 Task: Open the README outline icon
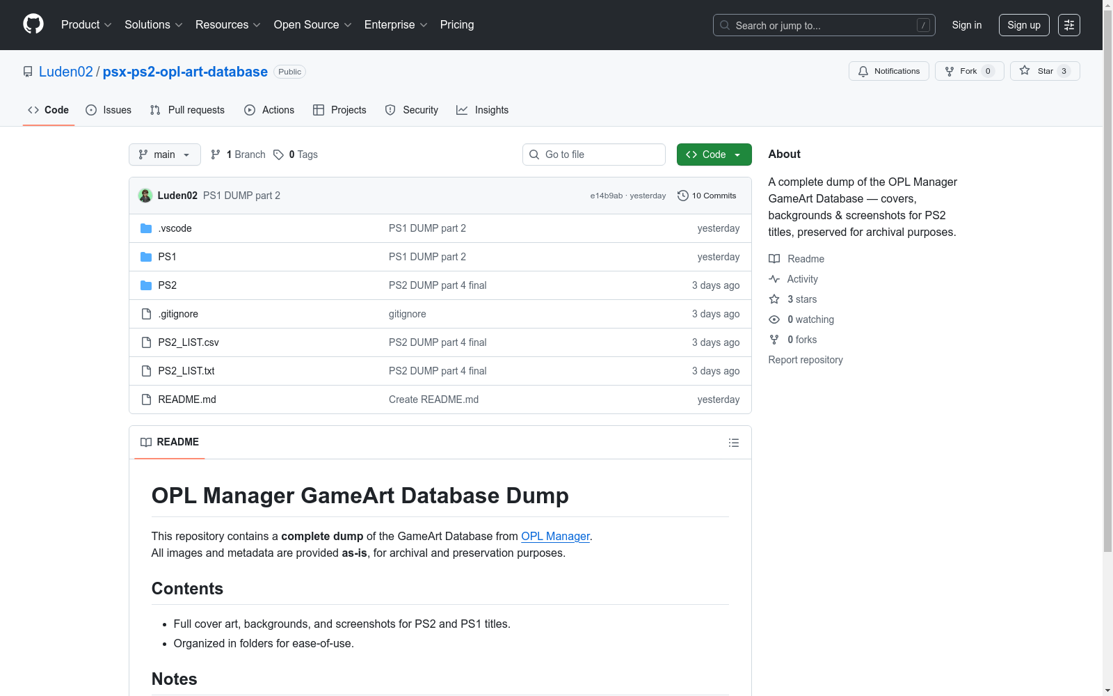point(733,443)
